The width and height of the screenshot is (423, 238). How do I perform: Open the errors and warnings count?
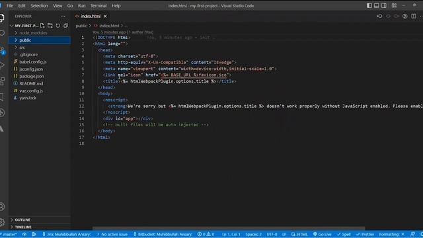tap(206, 234)
